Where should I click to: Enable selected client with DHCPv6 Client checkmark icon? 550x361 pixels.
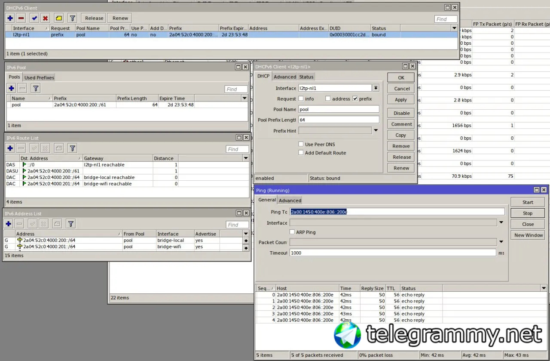(34, 18)
